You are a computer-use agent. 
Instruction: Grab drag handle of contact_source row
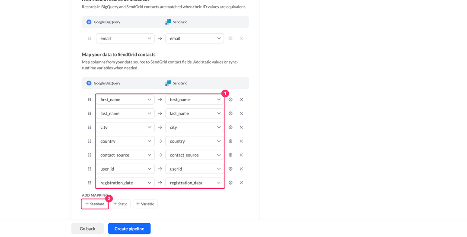tap(90, 155)
